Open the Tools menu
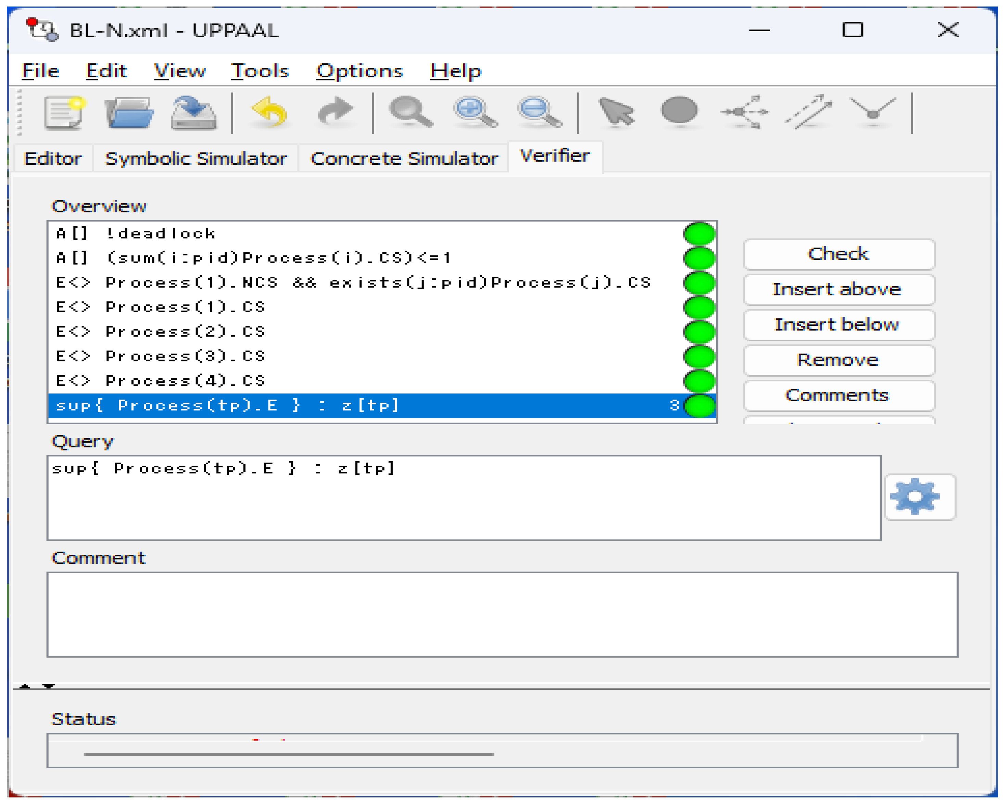The width and height of the screenshot is (1007, 806). 260,71
